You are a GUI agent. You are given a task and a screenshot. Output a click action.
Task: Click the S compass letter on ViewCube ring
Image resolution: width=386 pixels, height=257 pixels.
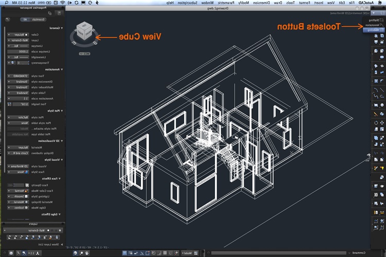pos(96,43)
